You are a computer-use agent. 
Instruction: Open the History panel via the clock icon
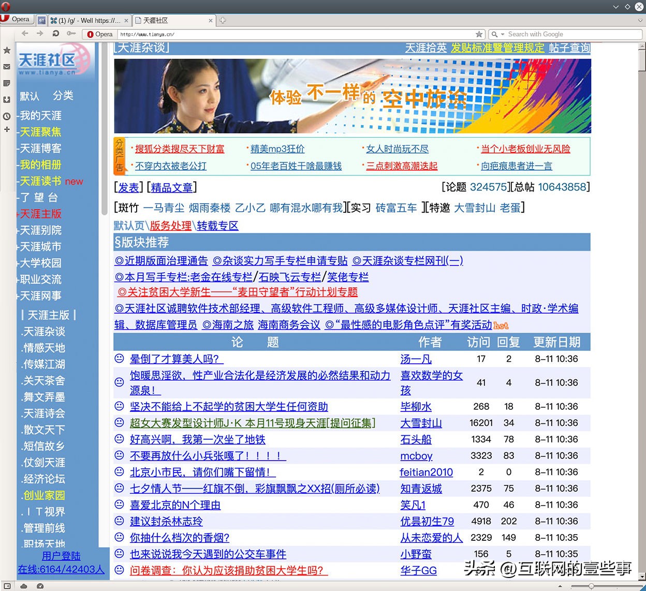pyautogui.click(x=7, y=116)
